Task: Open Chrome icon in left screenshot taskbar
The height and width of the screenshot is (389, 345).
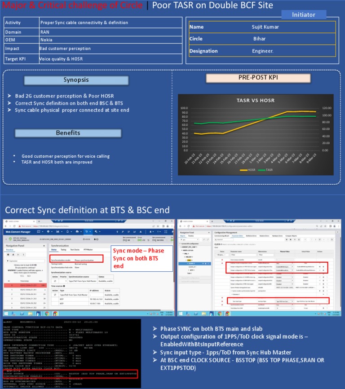Action: click(x=47, y=314)
